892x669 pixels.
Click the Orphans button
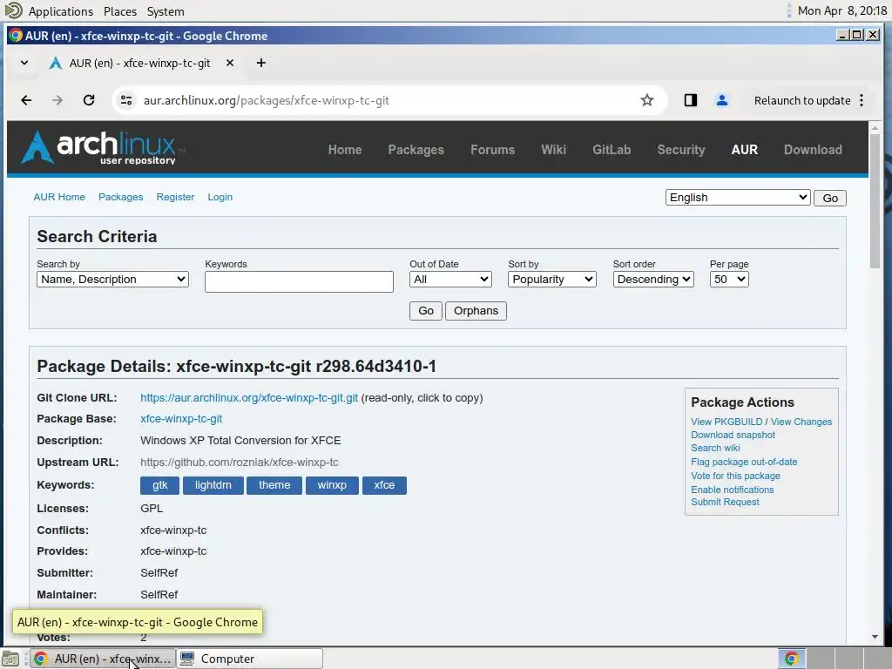point(476,311)
